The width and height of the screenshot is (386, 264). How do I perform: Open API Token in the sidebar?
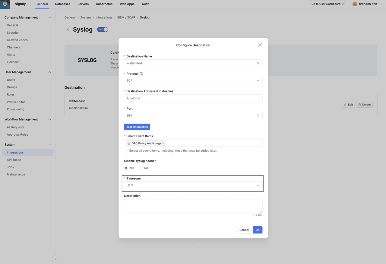tap(14, 160)
